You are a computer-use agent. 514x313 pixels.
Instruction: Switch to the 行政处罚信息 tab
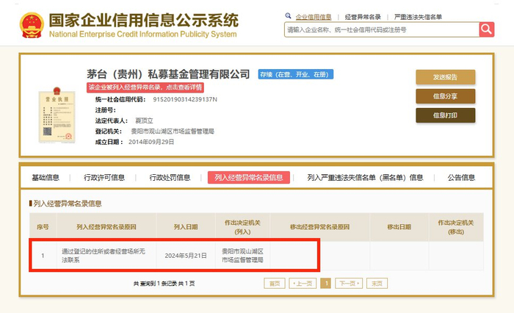coord(170,178)
